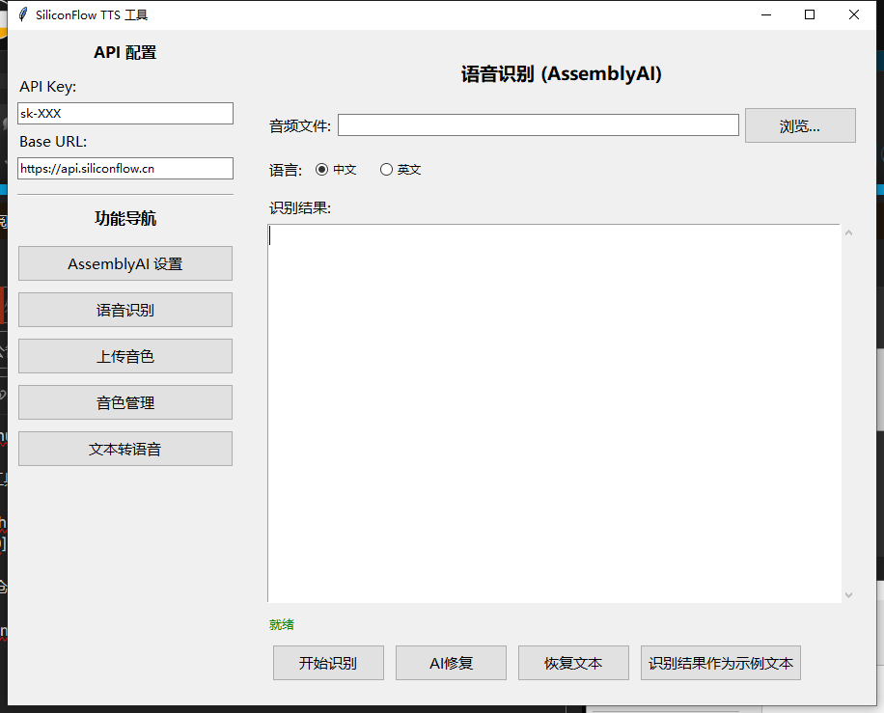
Task: Click the 浏览... button
Action: 800,125
